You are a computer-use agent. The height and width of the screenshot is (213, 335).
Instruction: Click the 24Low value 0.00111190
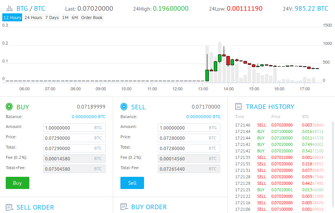(x=244, y=8)
